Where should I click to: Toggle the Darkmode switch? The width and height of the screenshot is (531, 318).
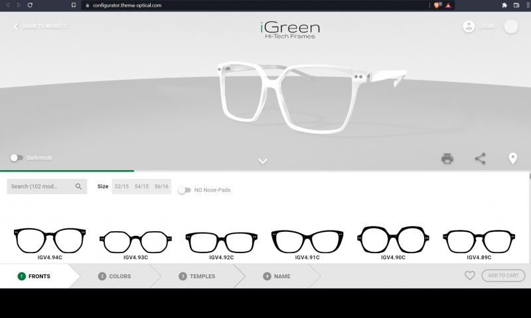click(16, 158)
